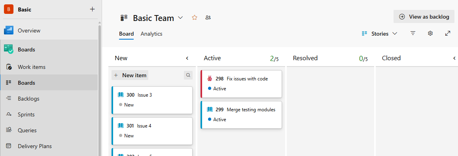The width and height of the screenshot is (458, 156).
Task: Click the plus icon next to Basic
Action: pyautogui.click(x=92, y=10)
